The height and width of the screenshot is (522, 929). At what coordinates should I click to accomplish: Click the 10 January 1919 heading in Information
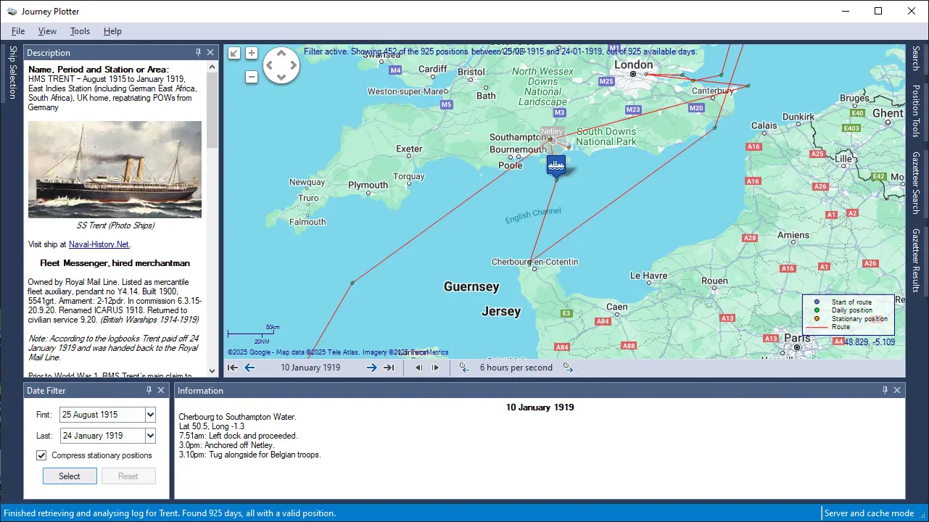tap(540, 407)
